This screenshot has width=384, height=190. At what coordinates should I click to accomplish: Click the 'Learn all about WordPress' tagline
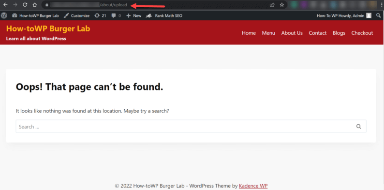(36, 39)
